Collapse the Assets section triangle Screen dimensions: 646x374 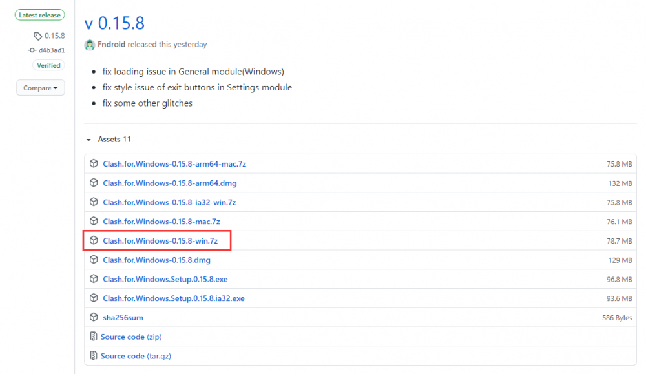click(x=89, y=140)
